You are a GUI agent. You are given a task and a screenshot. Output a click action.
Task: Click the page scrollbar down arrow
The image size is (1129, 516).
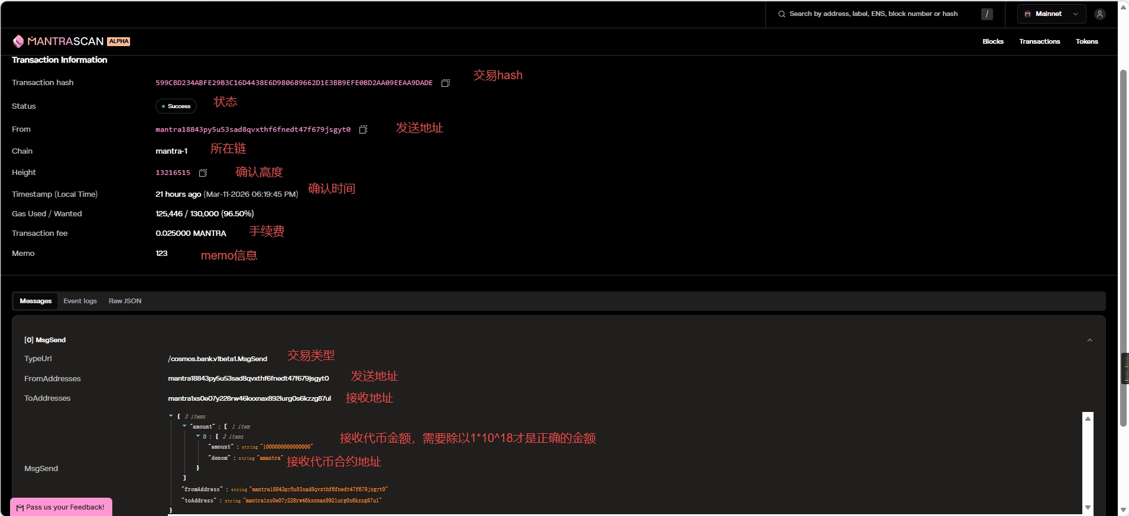[1124, 509]
